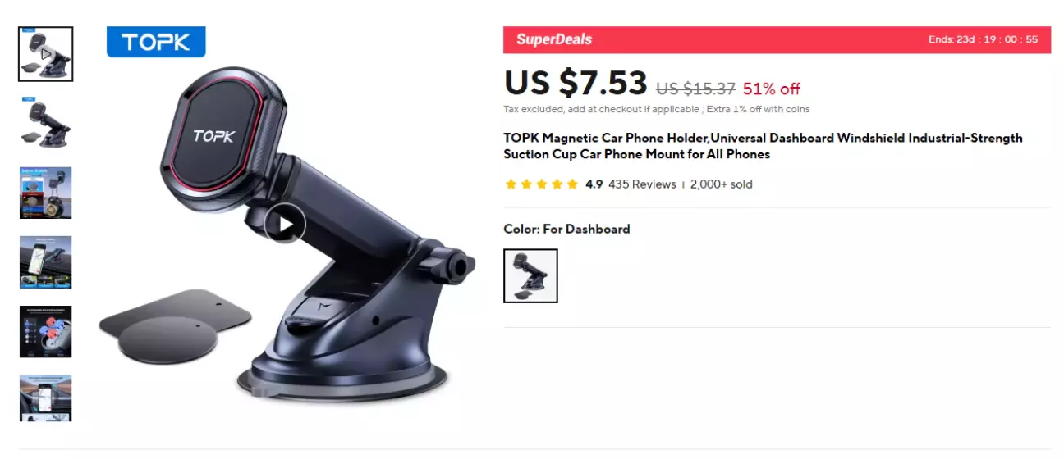Click the 4.9 rating score
This screenshot has height=459, width=1064.
[594, 184]
